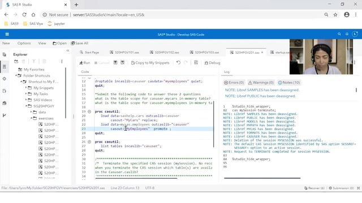Open the top icon in left sidebar
Viewport: 362px width, 203px height.
(5, 55)
